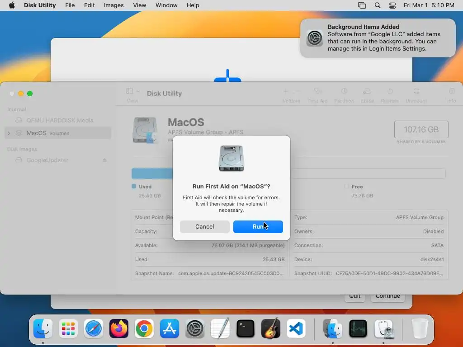Click the 107.16 GB capacity box

421,130
